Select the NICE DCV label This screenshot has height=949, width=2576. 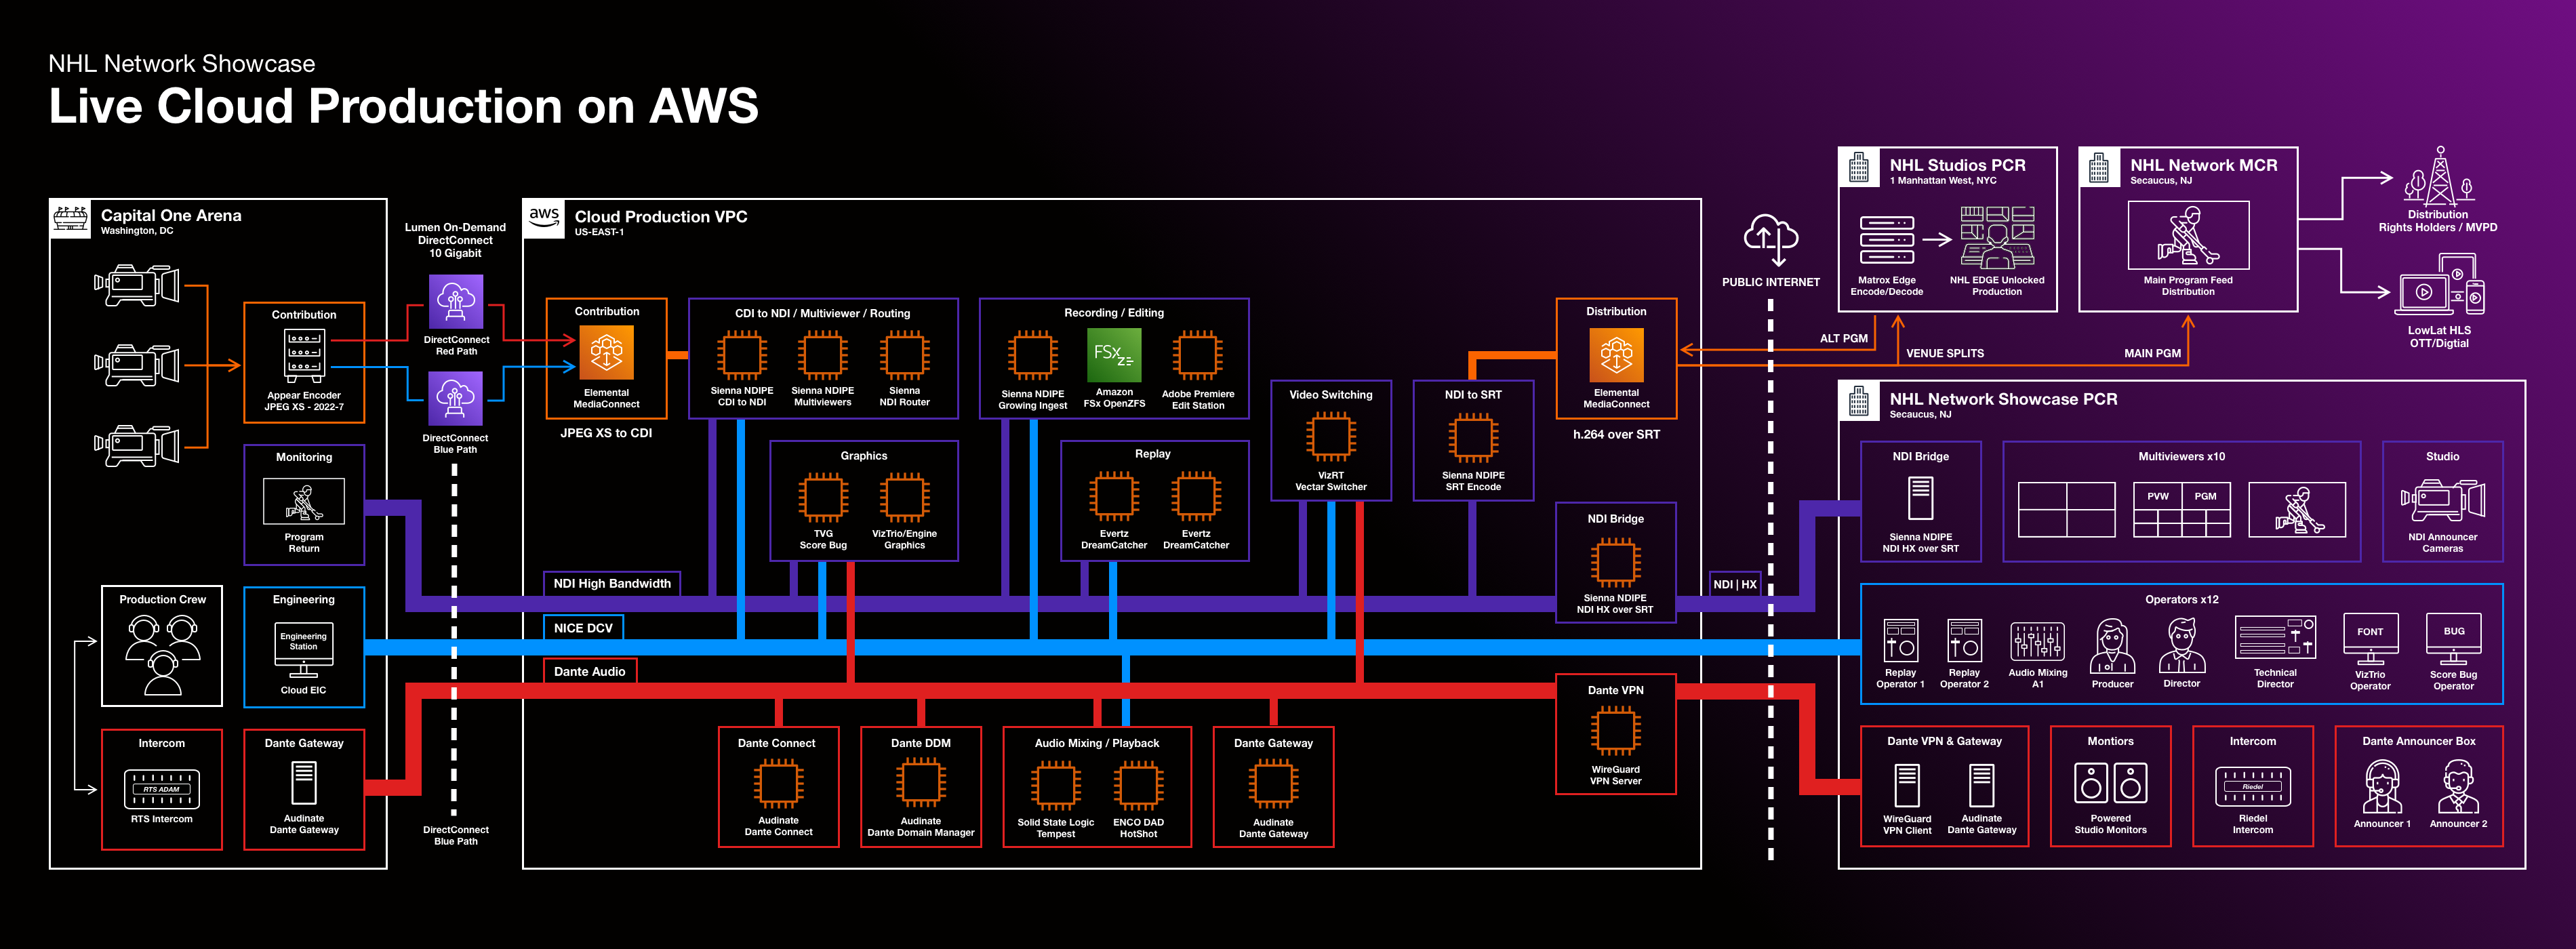583,628
